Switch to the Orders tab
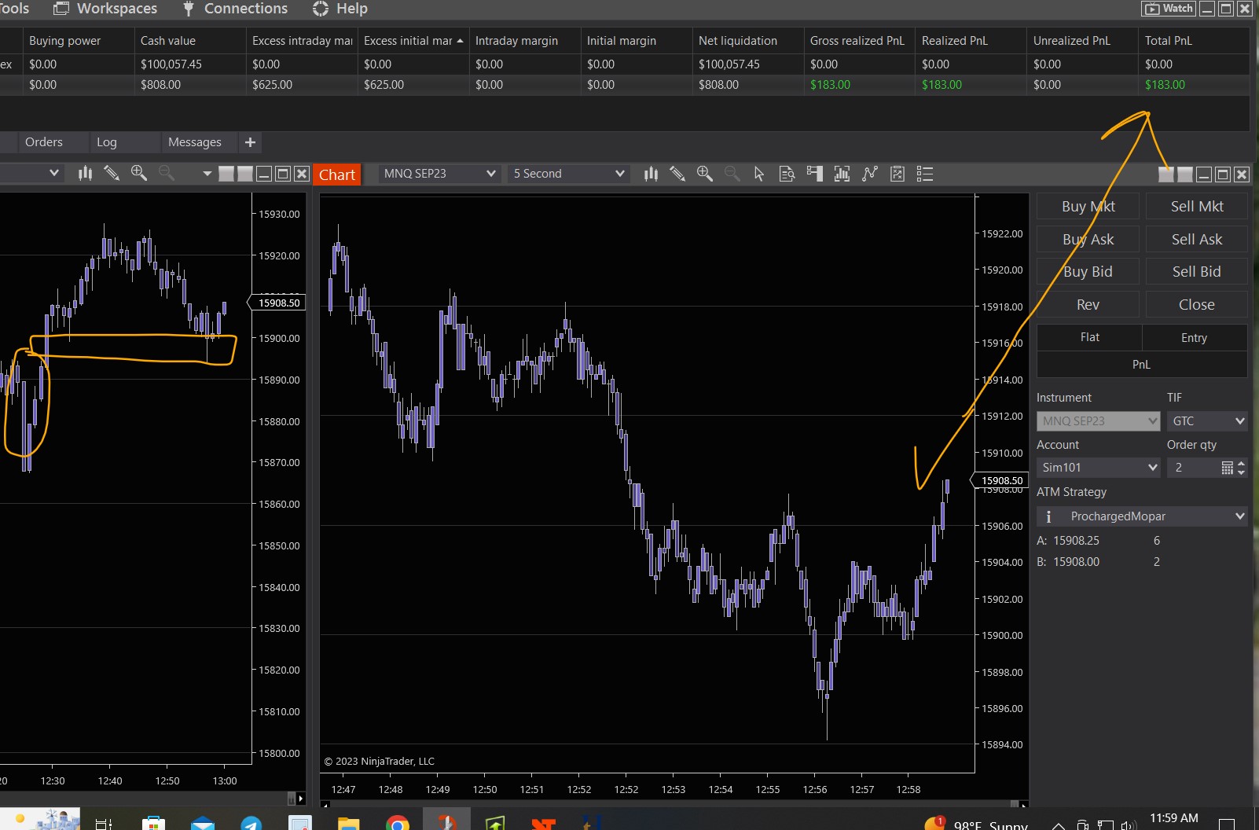1259x830 pixels. coord(43,142)
